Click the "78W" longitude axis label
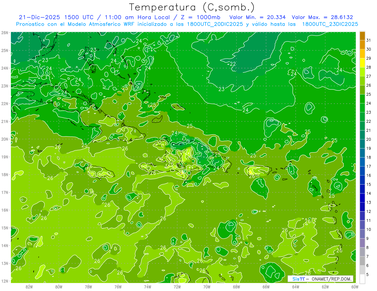 tap(88, 286)
